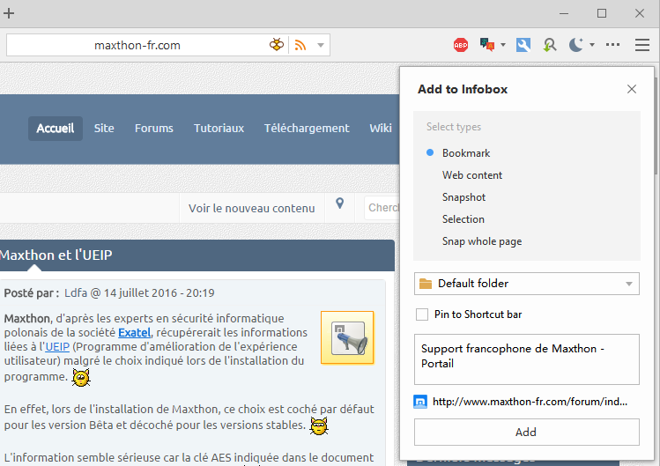660x466 pixels.
Task: Open the hamburger main menu
Action: point(642,45)
